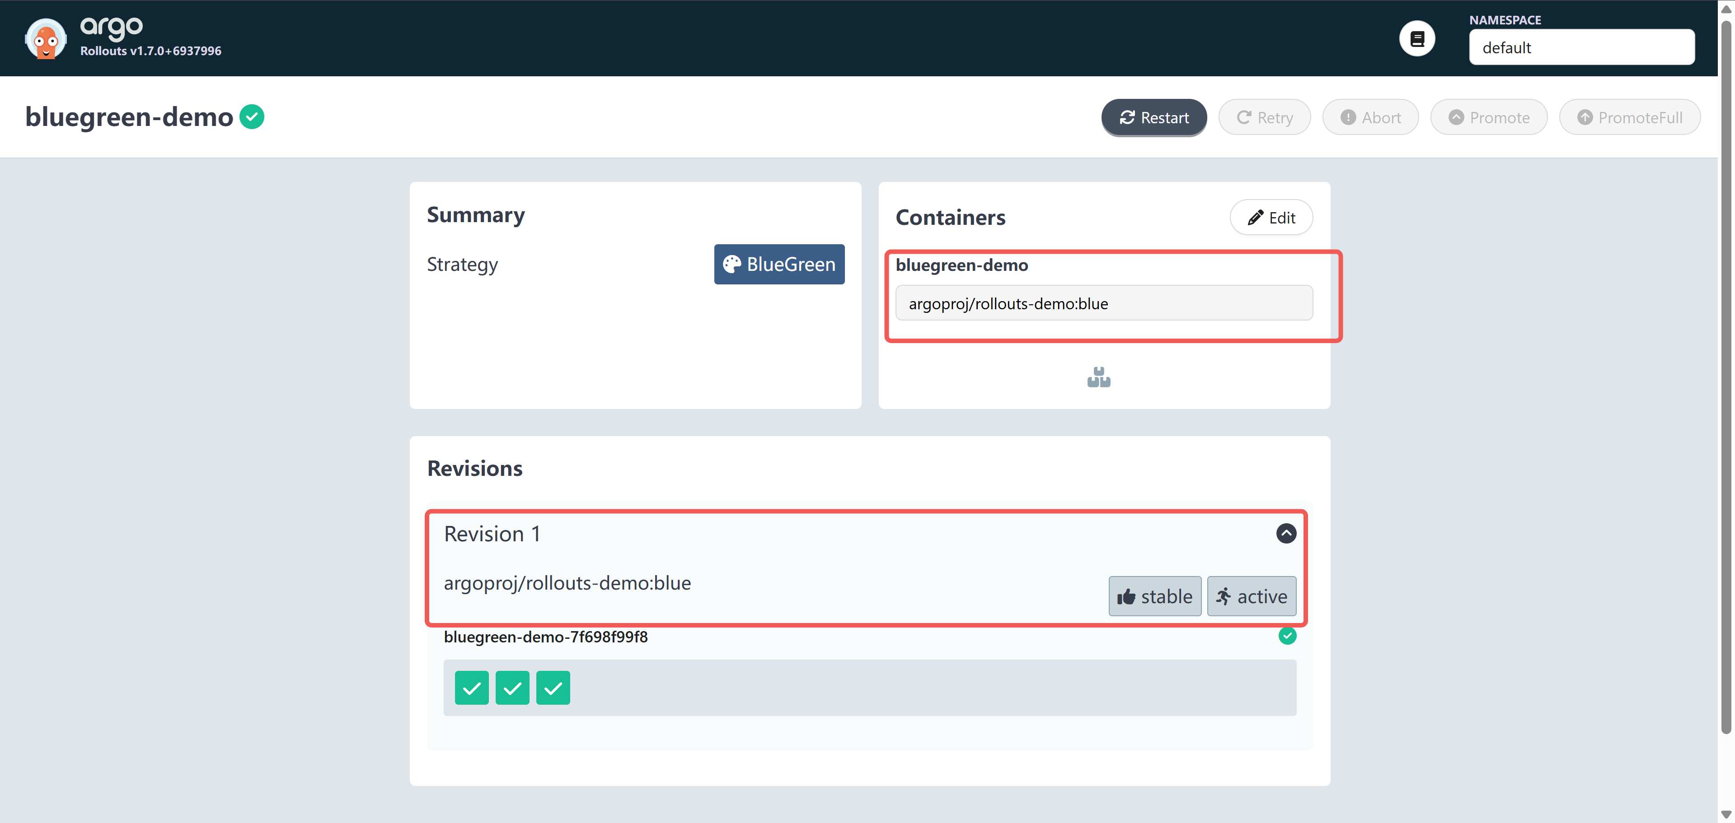1735x823 pixels.
Task: Abort the rollout
Action: (x=1370, y=118)
